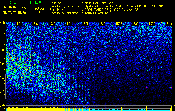Viewport: 175px width, 111px height.
Task: Click time marker 1536
Action: click(x=102, y=24)
